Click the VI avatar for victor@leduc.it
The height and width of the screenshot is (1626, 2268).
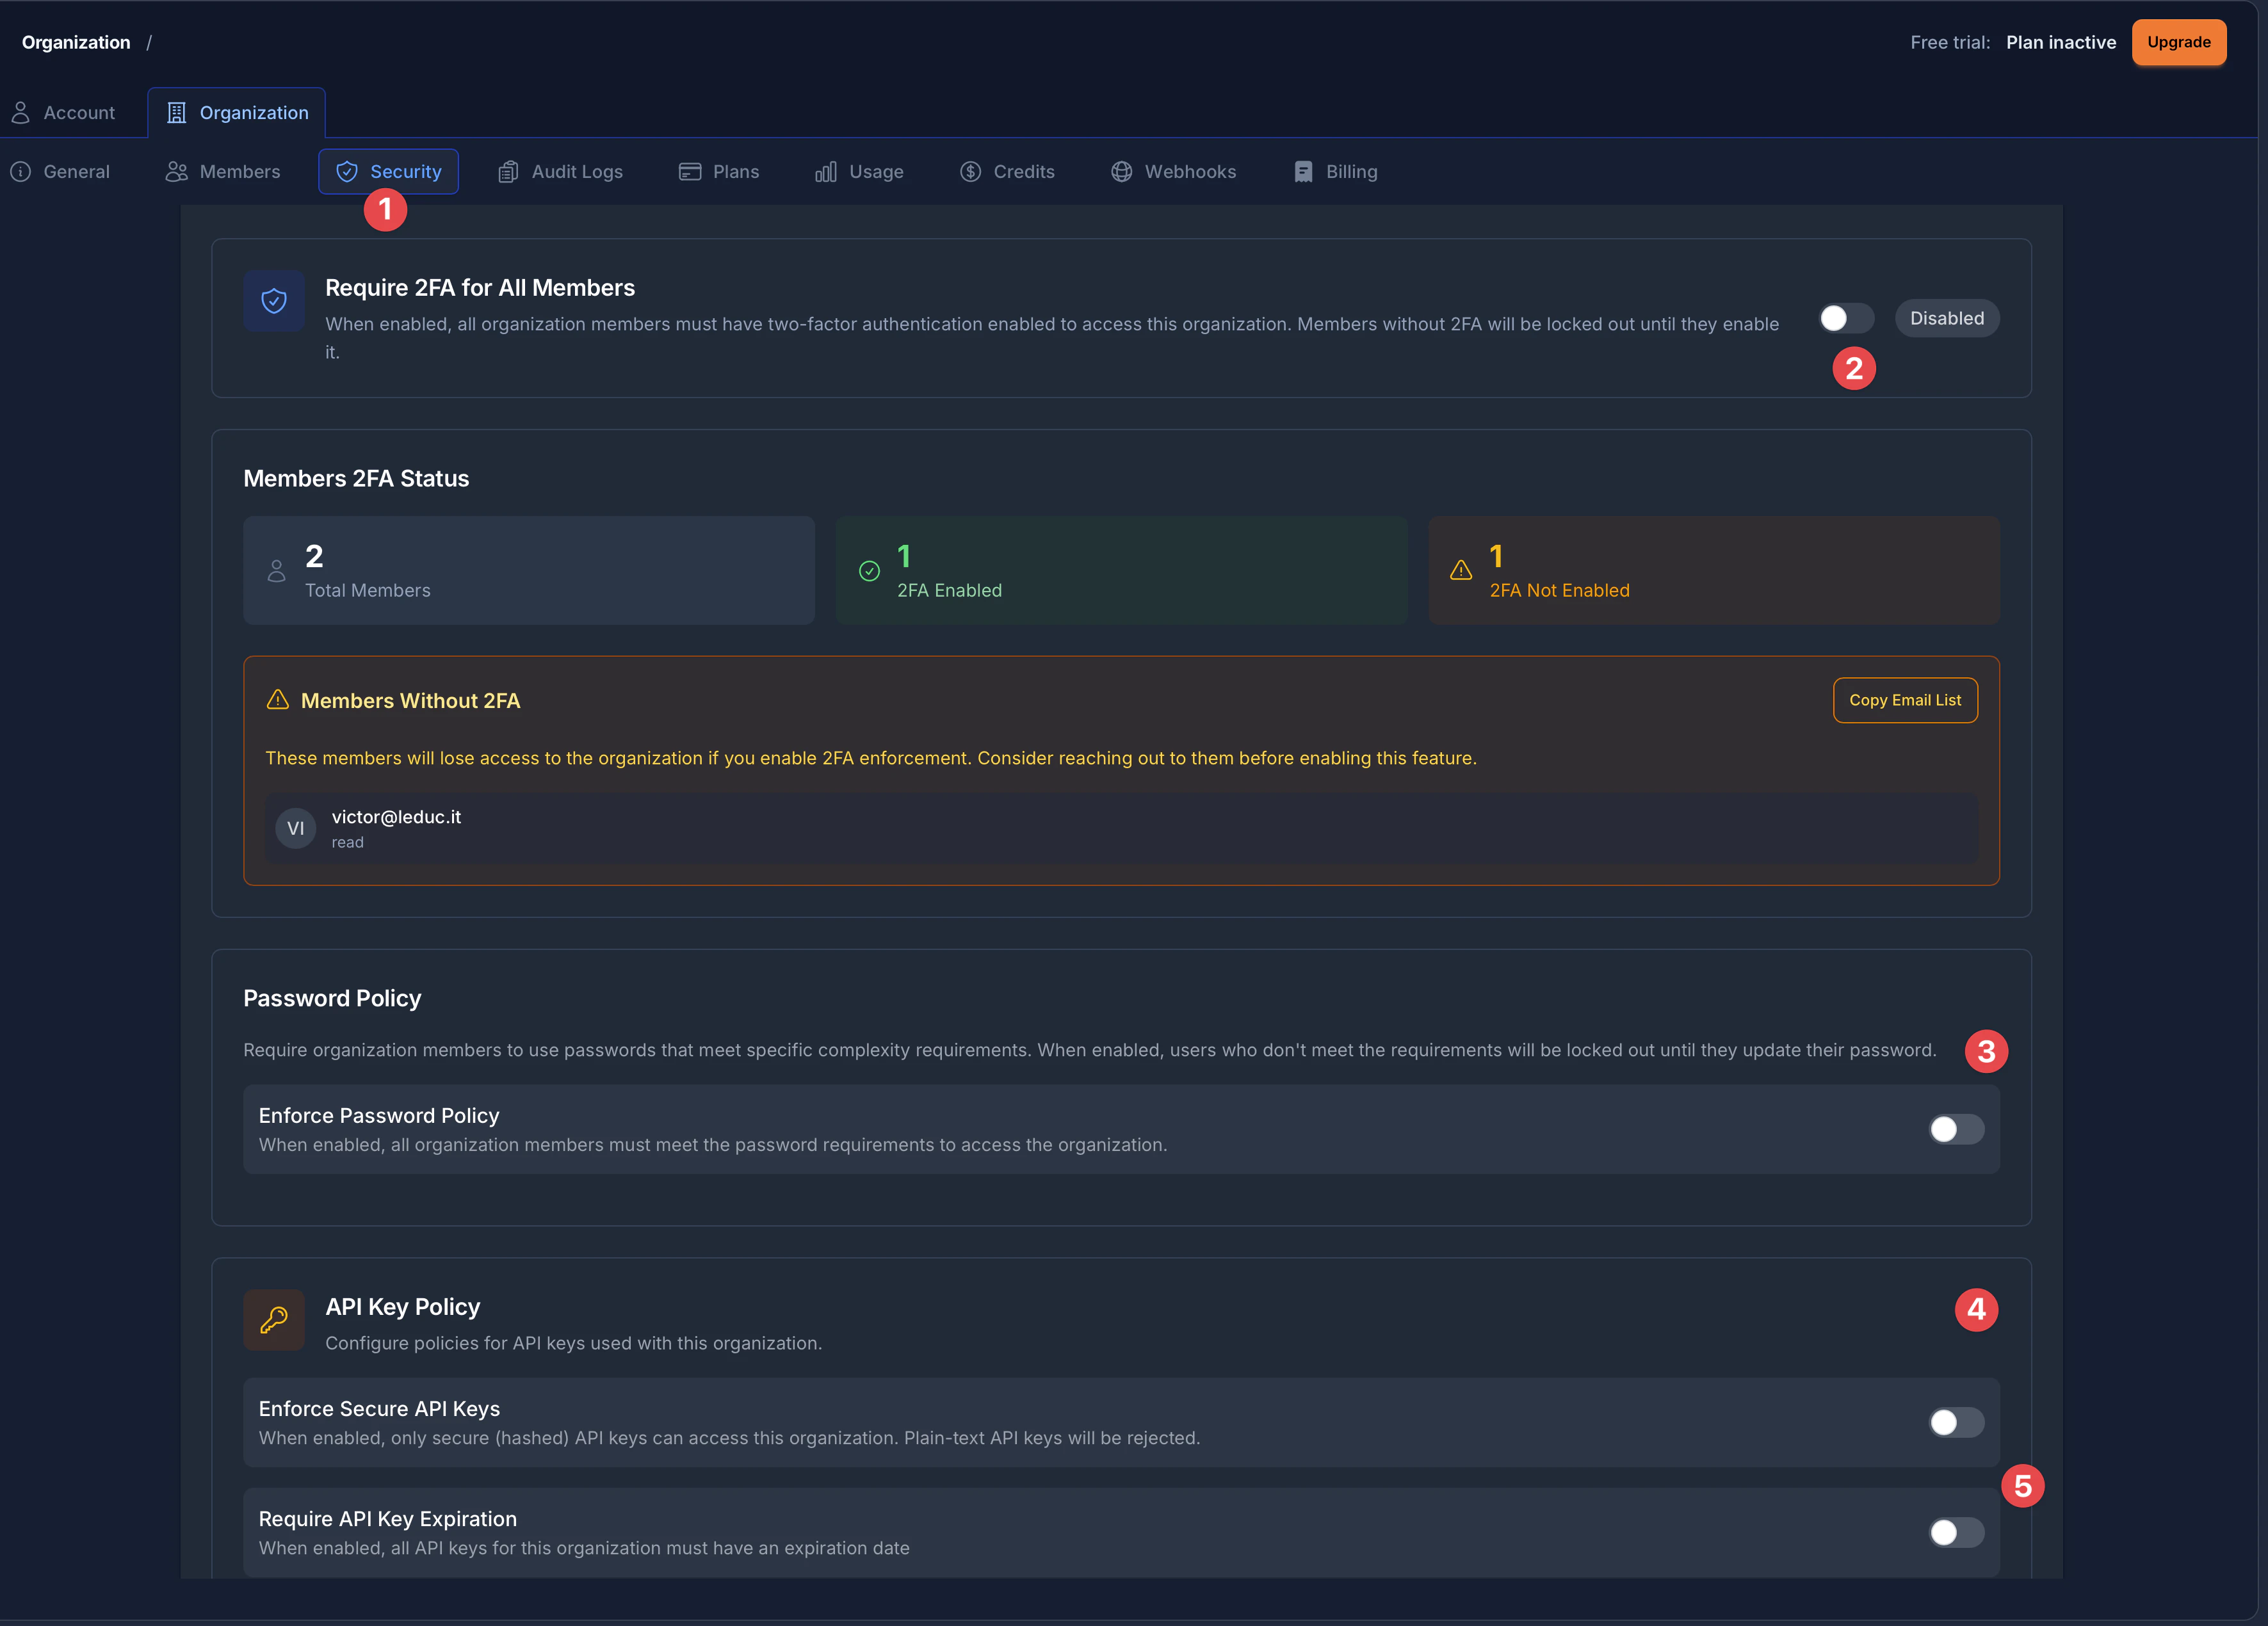click(x=295, y=828)
